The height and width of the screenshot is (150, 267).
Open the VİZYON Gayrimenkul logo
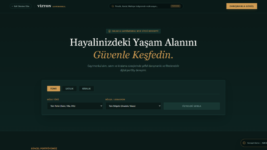52,6
